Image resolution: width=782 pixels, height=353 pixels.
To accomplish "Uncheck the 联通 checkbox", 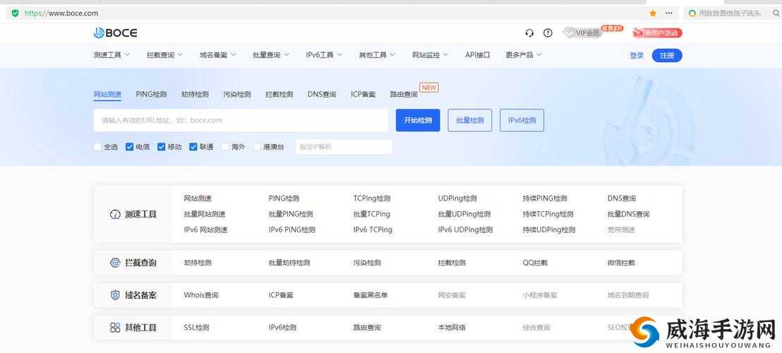I will 193,147.
